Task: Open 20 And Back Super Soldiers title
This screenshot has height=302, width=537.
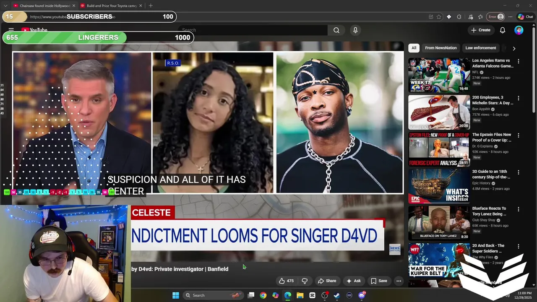Action: click(x=488, y=248)
